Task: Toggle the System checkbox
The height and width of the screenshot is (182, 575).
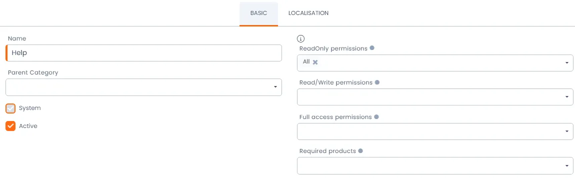Action: [10, 108]
